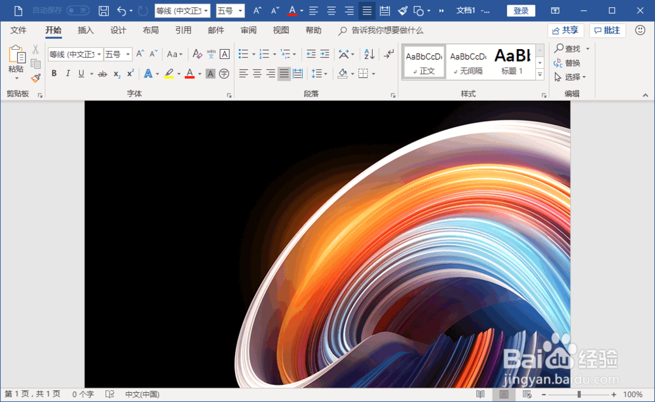Click the Superscript x² icon
Viewport: 655px width, 402px height.
pyautogui.click(x=130, y=73)
